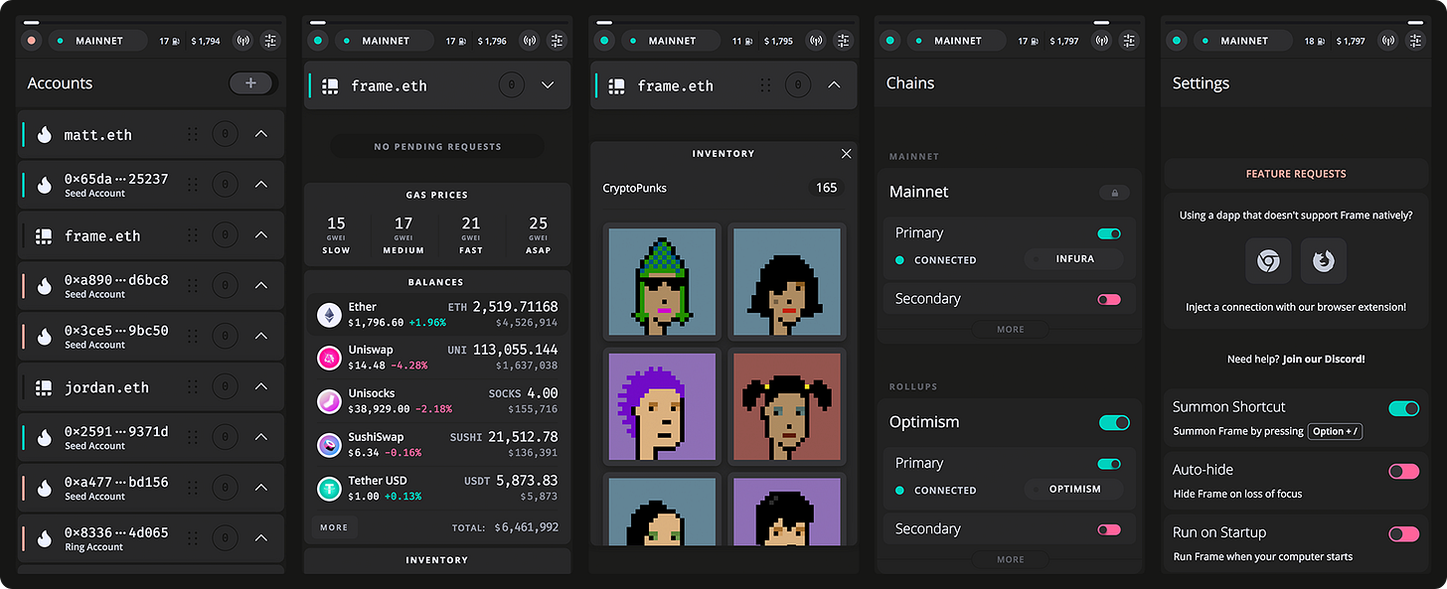Click the chevron on the 0x3ce5…9bc50 row
This screenshot has width=1447, height=589.
click(261, 336)
